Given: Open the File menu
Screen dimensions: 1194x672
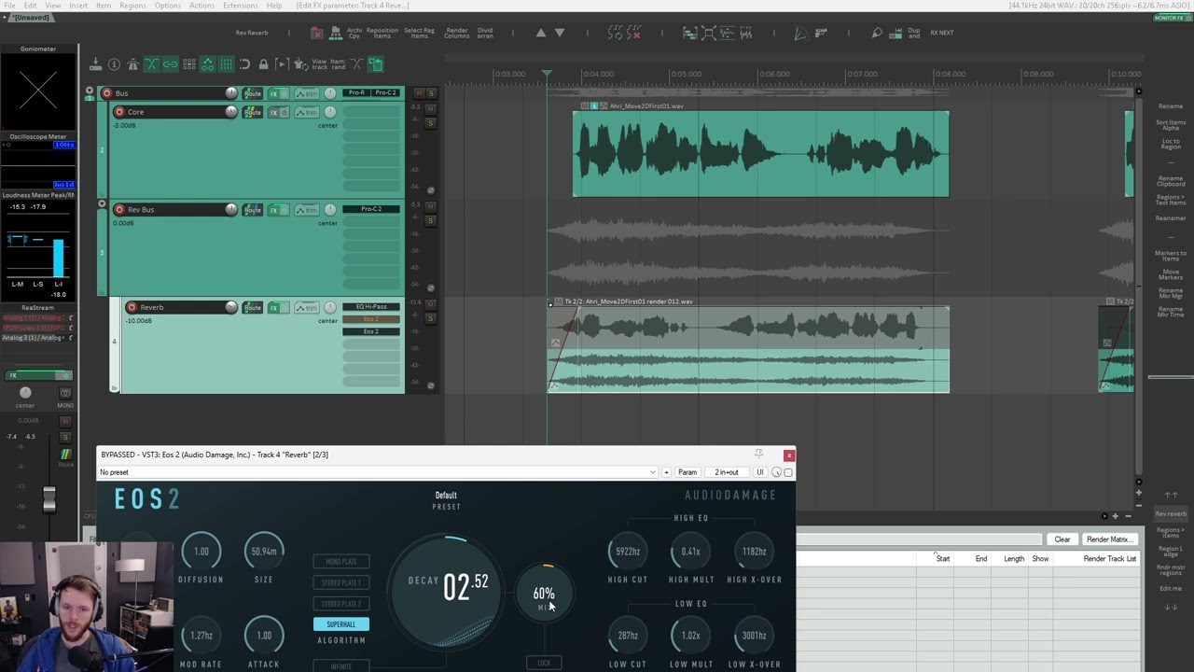Looking at the screenshot, I should point(8,6).
